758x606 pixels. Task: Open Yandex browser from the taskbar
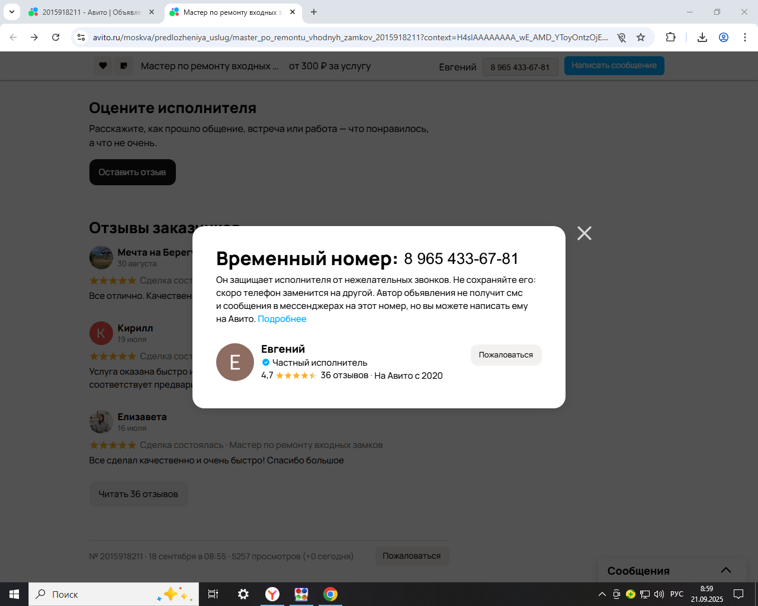tap(272, 594)
